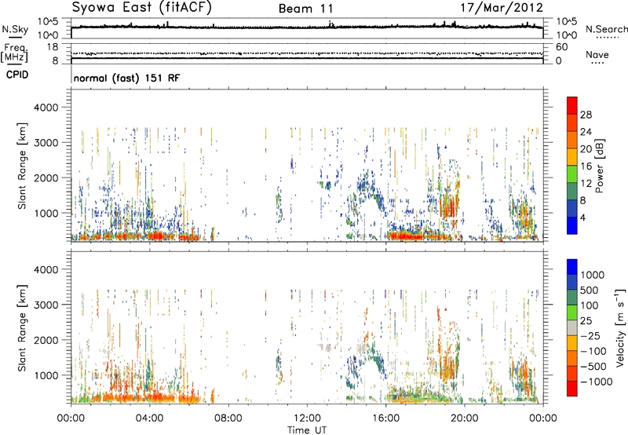Click the 'CPID' label
Screen dimensions: 628x435
coord(17,75)
